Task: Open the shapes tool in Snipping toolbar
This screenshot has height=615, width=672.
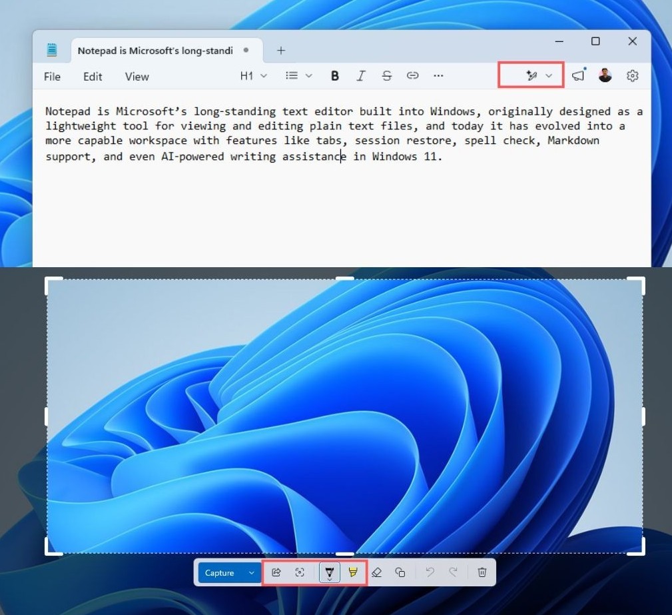Action: click(400, 572)
